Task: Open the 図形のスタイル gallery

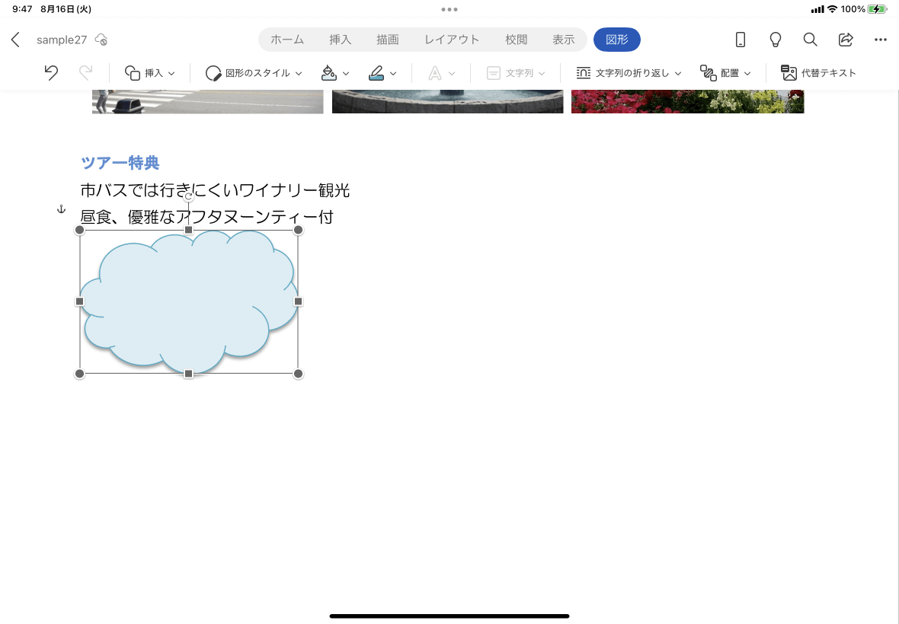Action: tap(254, 73)
